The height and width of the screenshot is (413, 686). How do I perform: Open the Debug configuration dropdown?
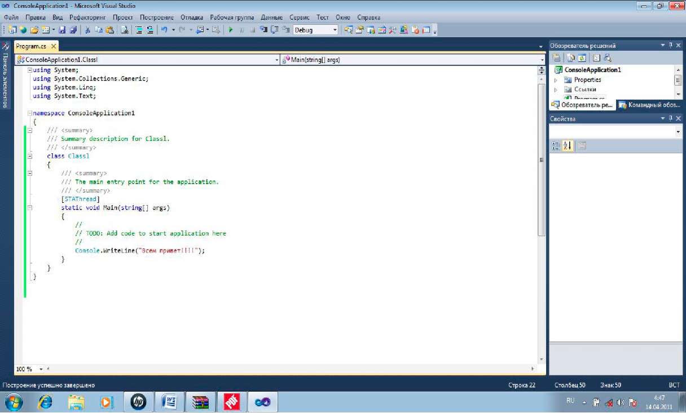[x=335, y=30]
